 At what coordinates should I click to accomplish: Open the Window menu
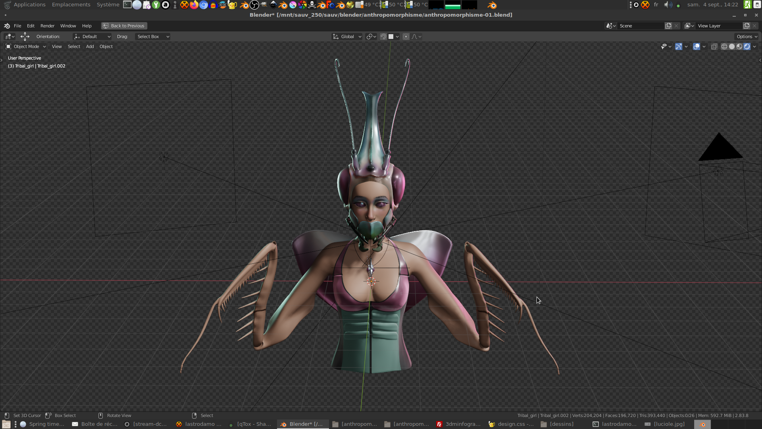coord(68,26)
